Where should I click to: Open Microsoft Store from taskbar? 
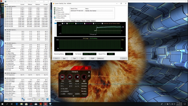26,104
